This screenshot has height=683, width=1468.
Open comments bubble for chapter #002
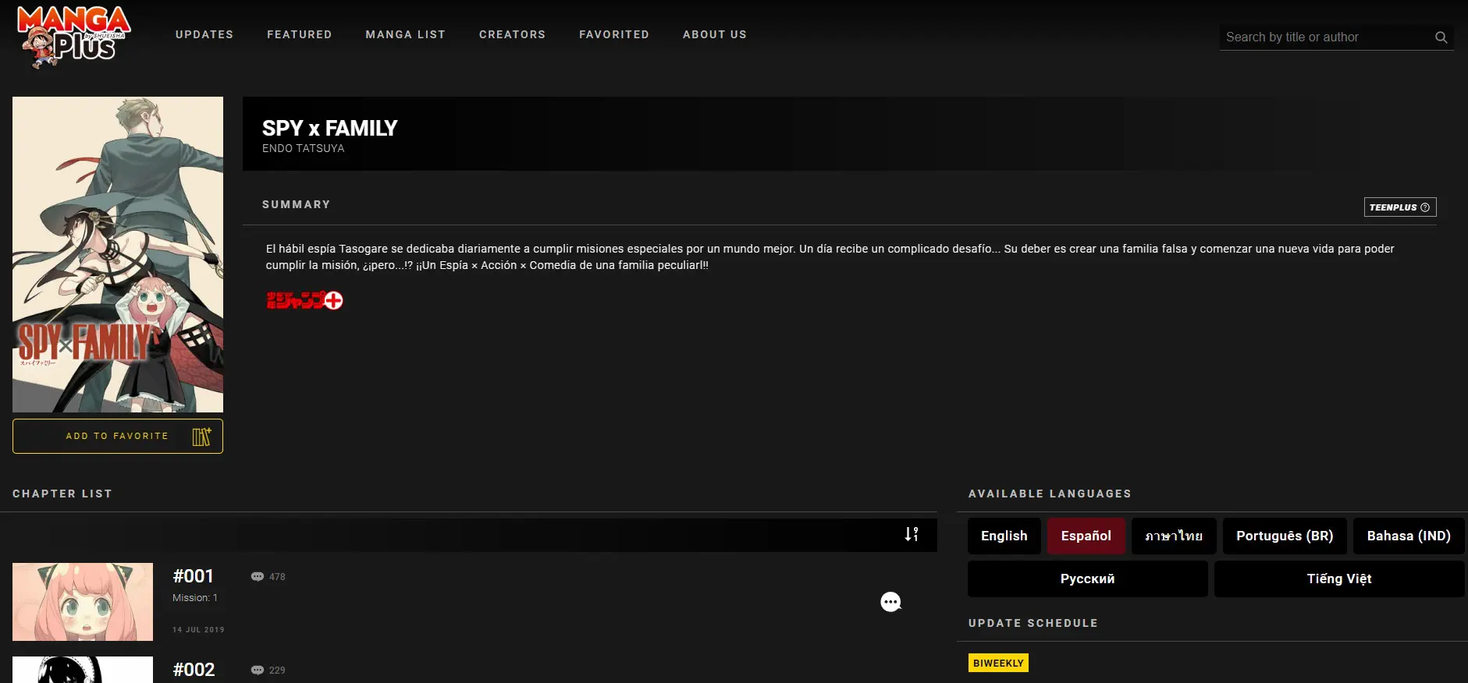coord(257,671)
